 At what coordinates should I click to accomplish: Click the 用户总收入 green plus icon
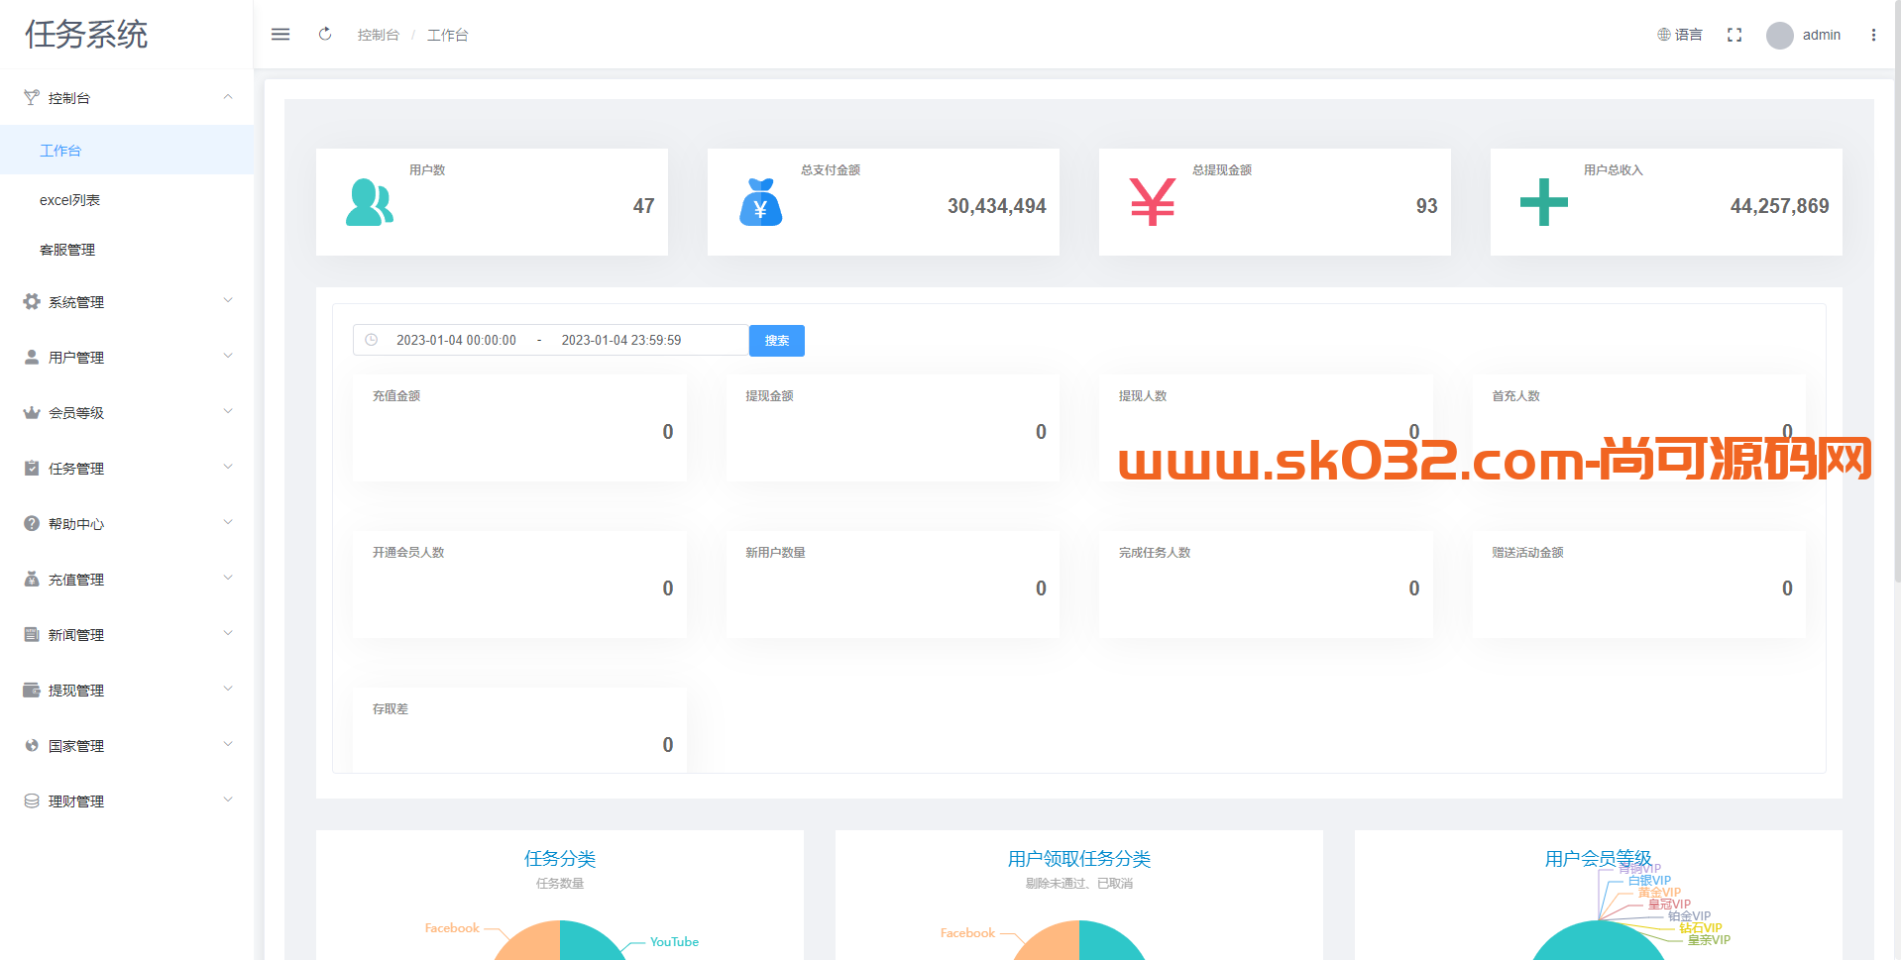click(1544, 202)
